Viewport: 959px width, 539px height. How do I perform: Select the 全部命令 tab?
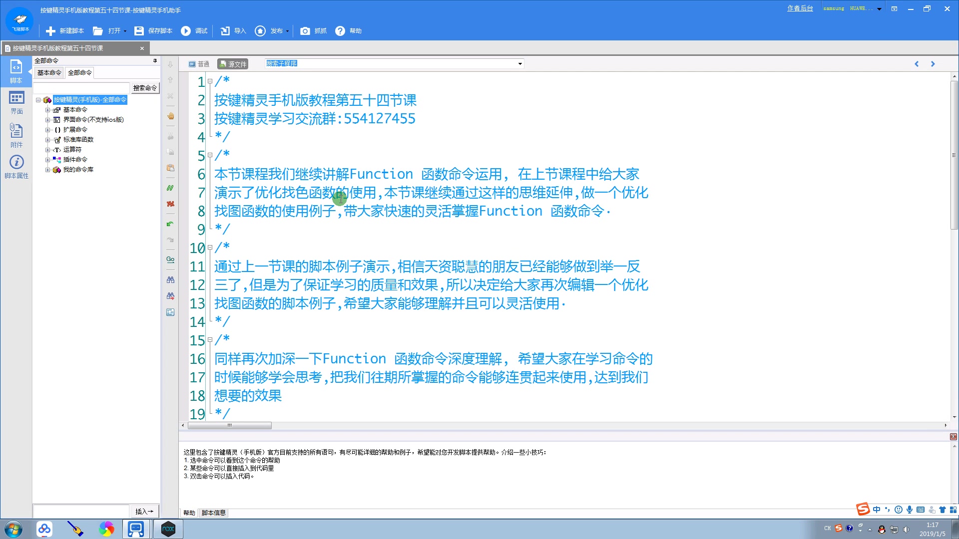point(79,73)
